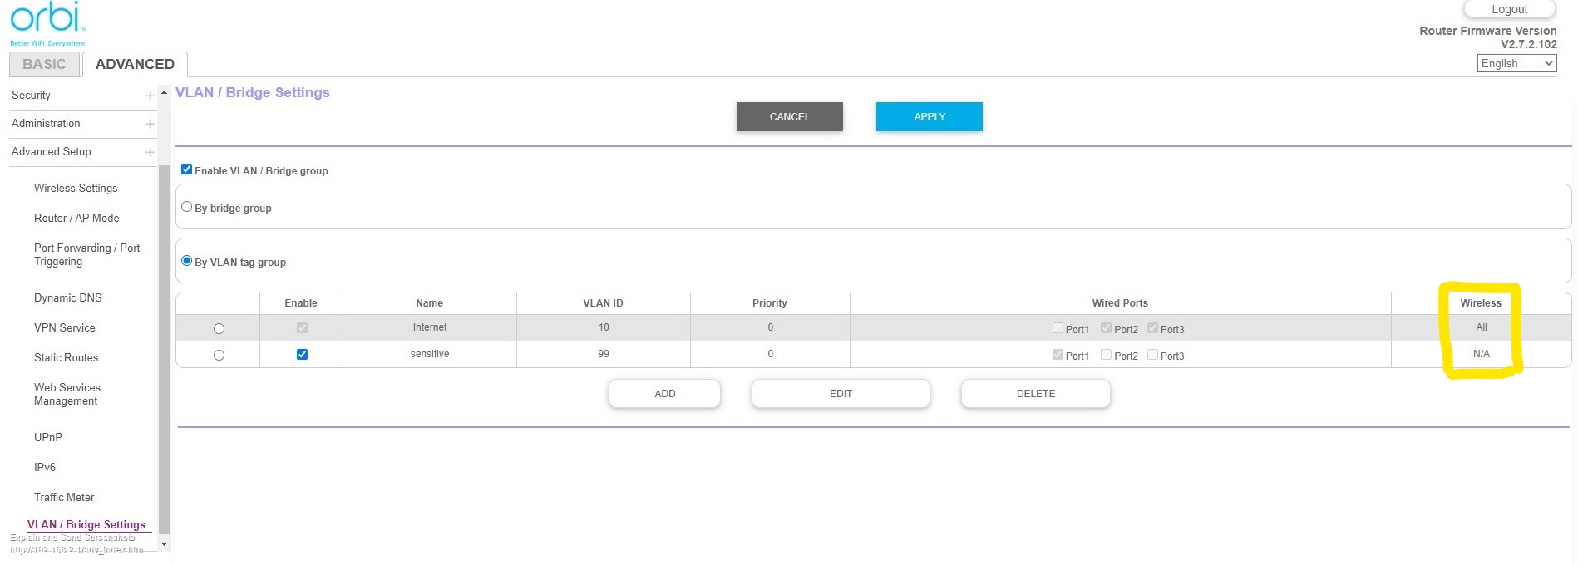Open the English language dropdown
The image size is (1578, 565).
1516,64
